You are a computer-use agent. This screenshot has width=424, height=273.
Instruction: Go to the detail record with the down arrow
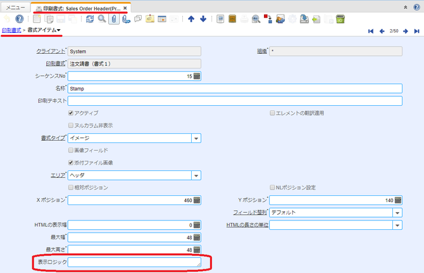coord(203,19)
